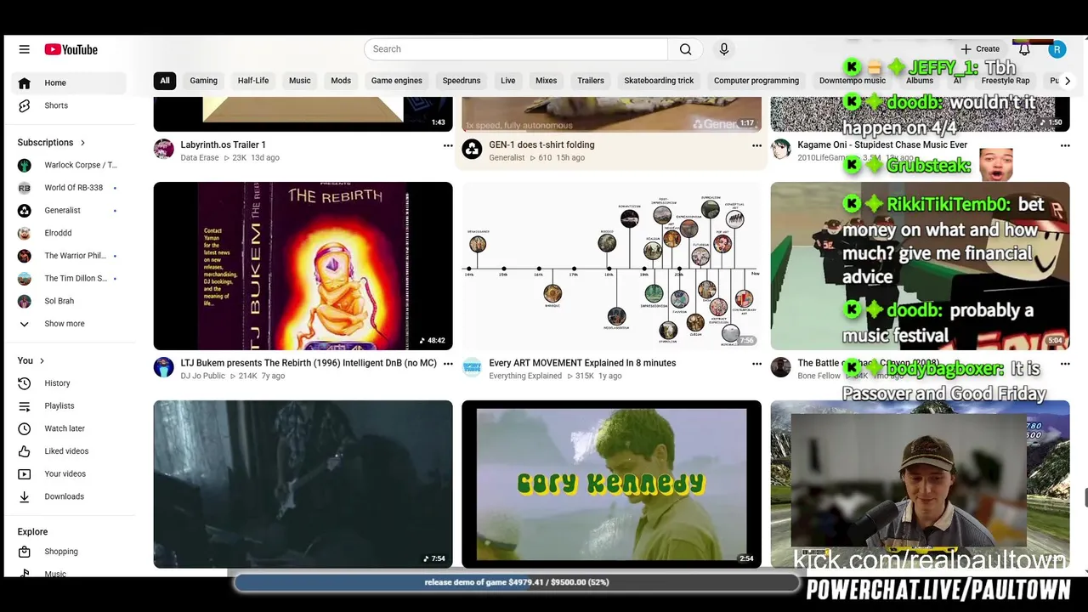Open the notifications bell
This screenshot has height=612, width=1088.
coord(1024,49)
